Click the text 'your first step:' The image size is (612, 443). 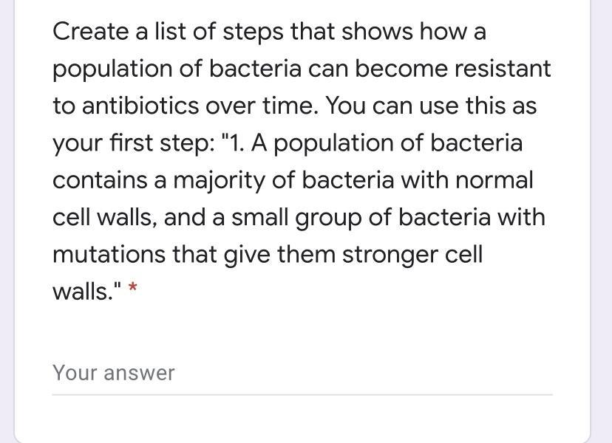coord(134,143)
